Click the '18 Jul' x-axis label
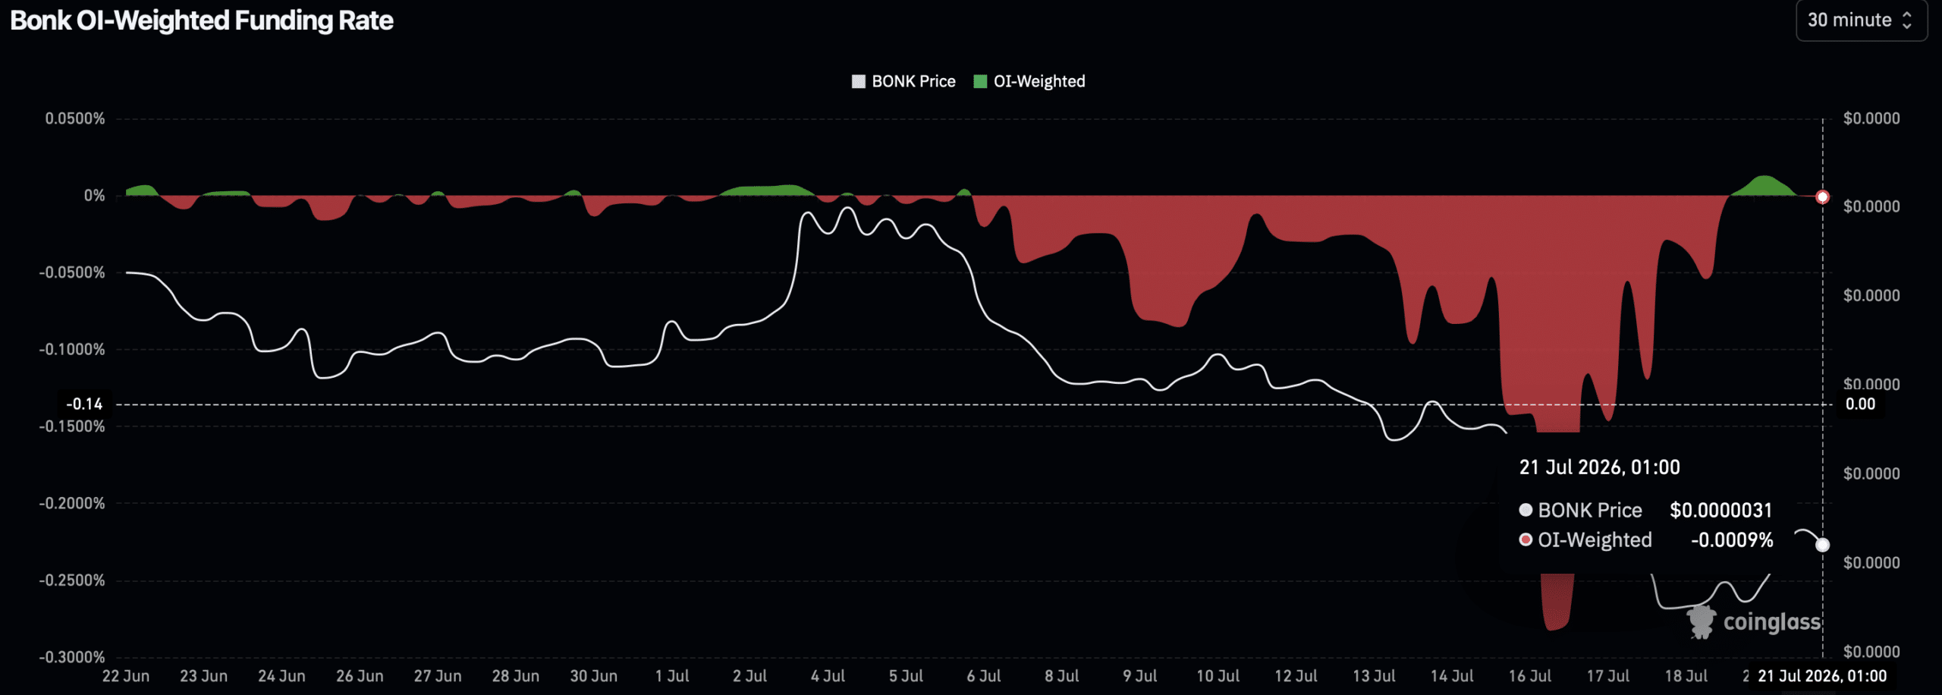 pos(1686,675)
